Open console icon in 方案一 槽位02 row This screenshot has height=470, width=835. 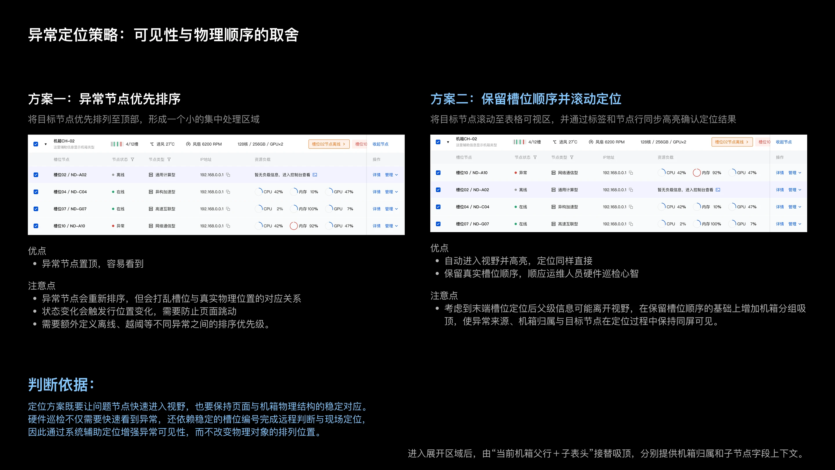click(315, 175)
